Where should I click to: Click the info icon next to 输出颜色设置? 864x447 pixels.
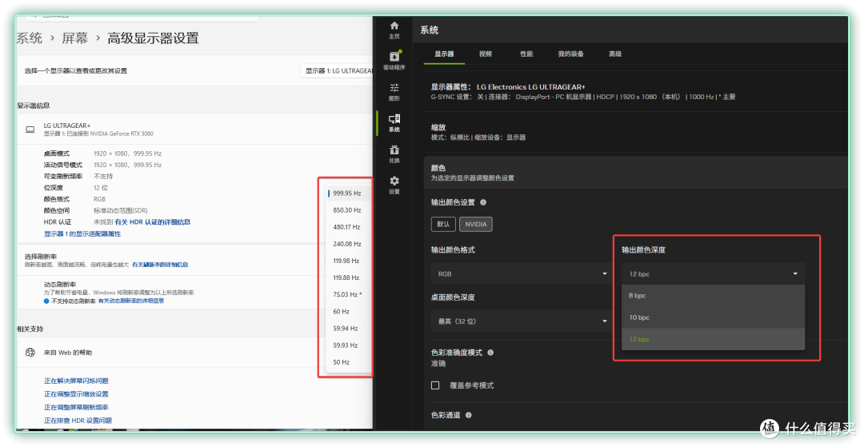coord(483,202)
